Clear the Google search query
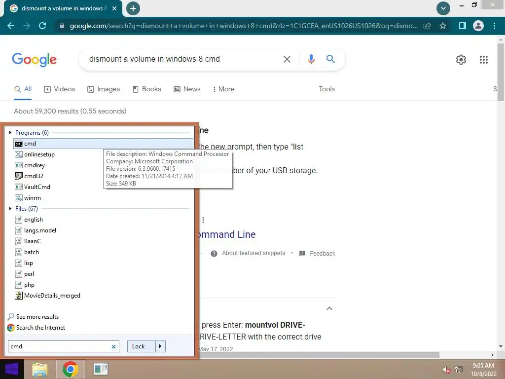 point(287,59)
